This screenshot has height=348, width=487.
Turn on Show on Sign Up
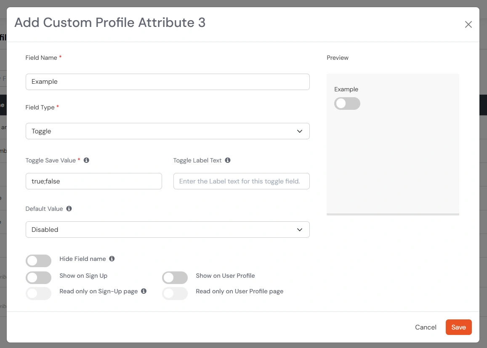pyautogui.click(x=38, y=277)
